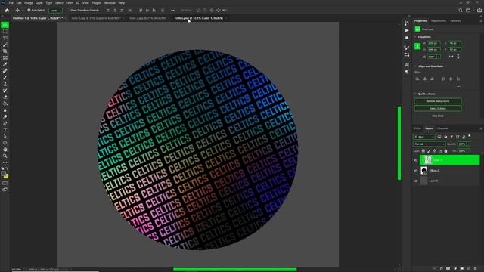Hide the Ellipse layer's eye icon
The height and width of the screenshot is (272, 484).
[416, 171]
